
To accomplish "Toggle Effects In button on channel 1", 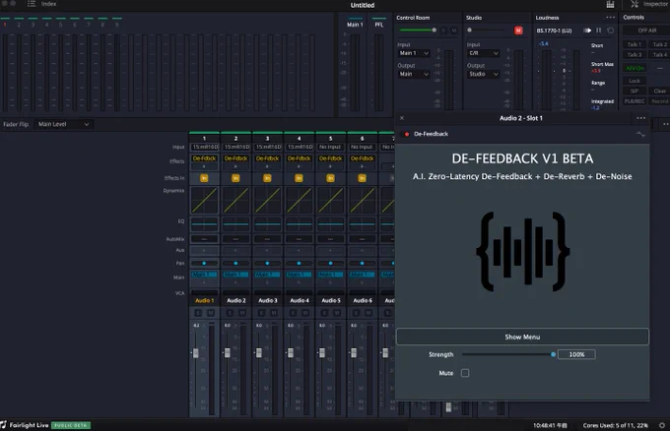I will tap(204, 178).
